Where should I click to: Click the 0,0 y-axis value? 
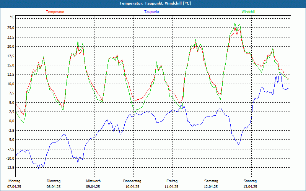pyautogui.click(x=11, y=121)
